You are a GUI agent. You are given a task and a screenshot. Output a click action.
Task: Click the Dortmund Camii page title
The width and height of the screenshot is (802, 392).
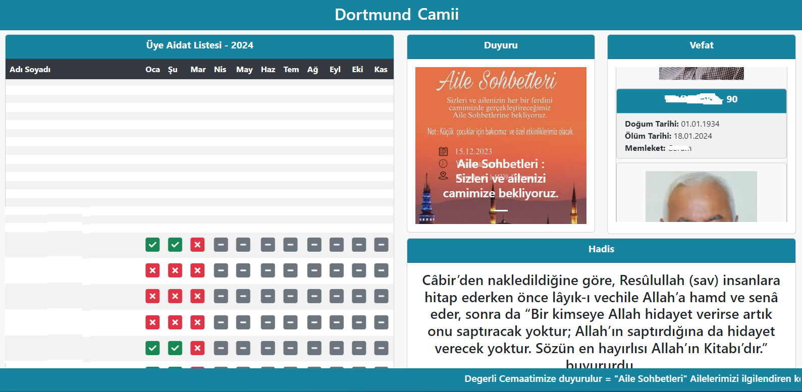click(x=397, y=15)
